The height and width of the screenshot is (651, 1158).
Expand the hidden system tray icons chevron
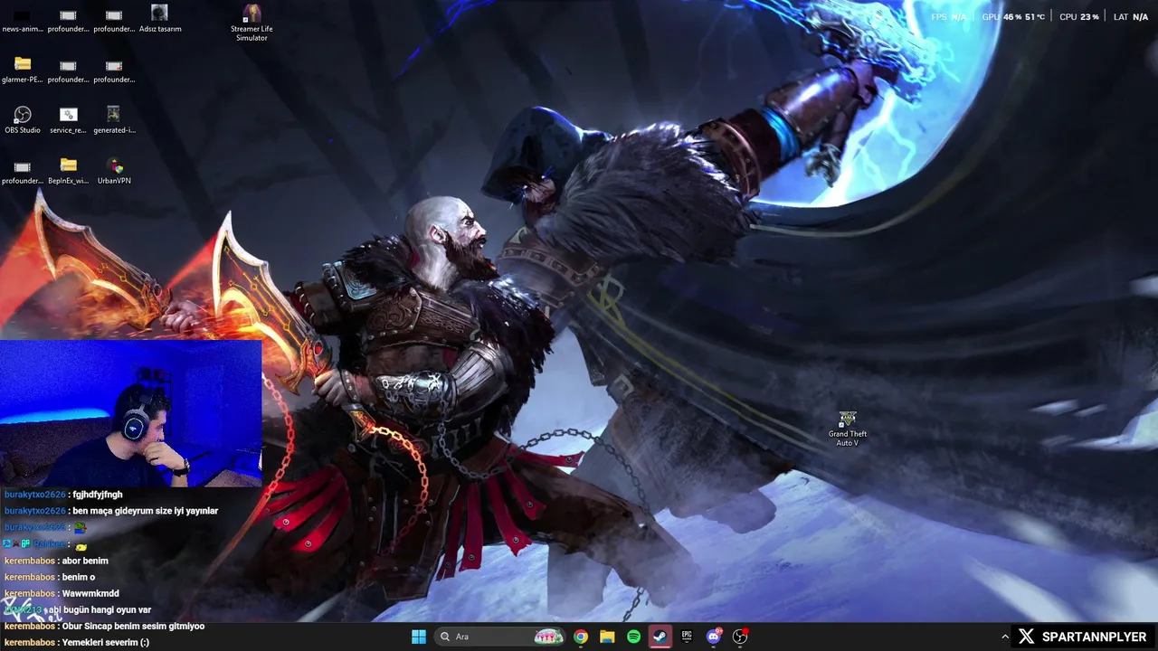[1004, 637]
